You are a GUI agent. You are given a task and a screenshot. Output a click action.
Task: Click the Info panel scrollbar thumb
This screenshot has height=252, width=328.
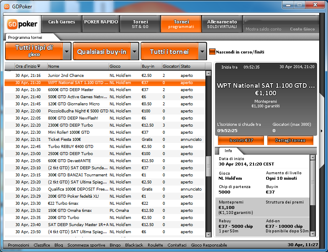click(x=313, y=182)
